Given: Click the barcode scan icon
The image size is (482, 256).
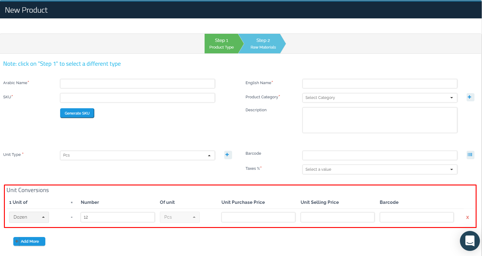Looking at the screenshot, I should 470,155.
